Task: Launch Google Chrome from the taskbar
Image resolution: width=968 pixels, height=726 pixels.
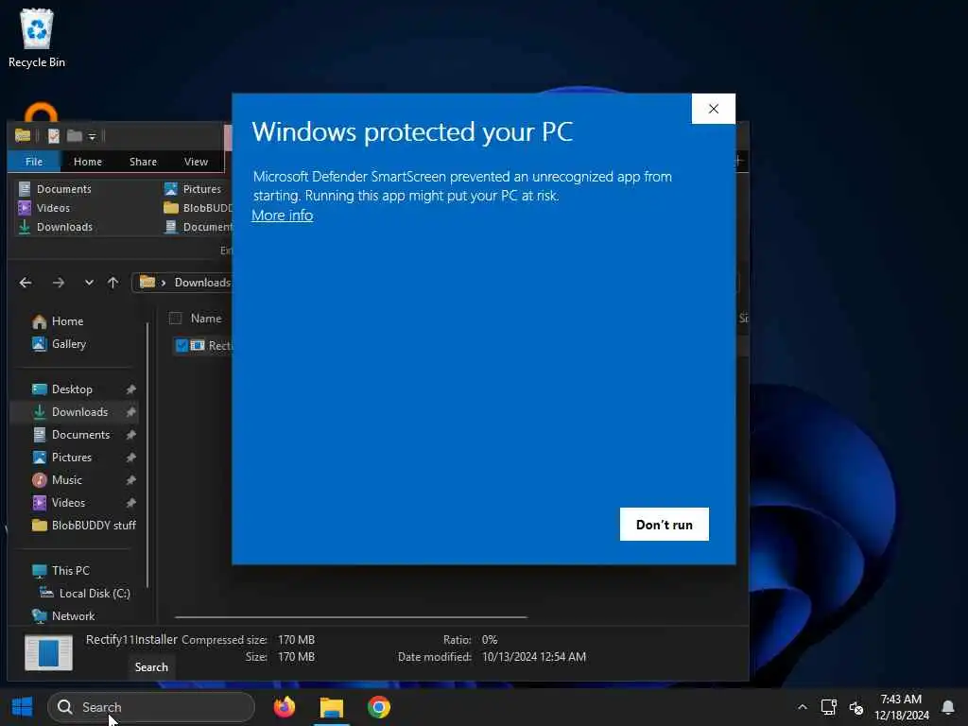Action: pos(378,707)
